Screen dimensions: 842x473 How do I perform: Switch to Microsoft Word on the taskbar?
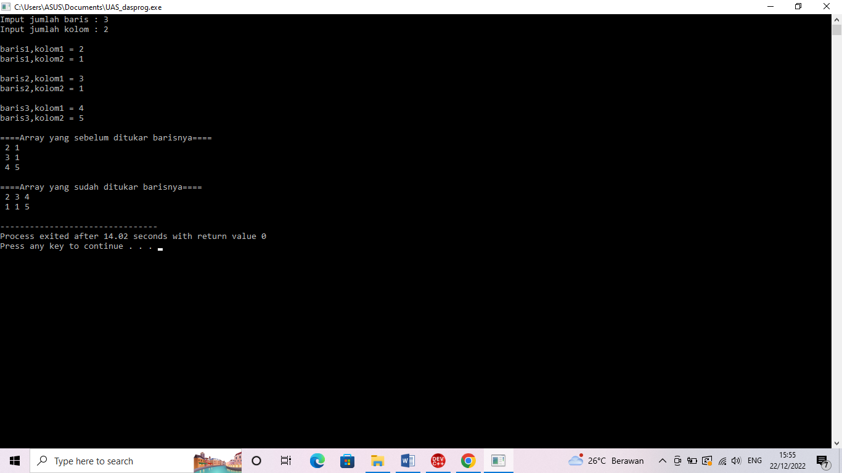click(x=407, y=461)
